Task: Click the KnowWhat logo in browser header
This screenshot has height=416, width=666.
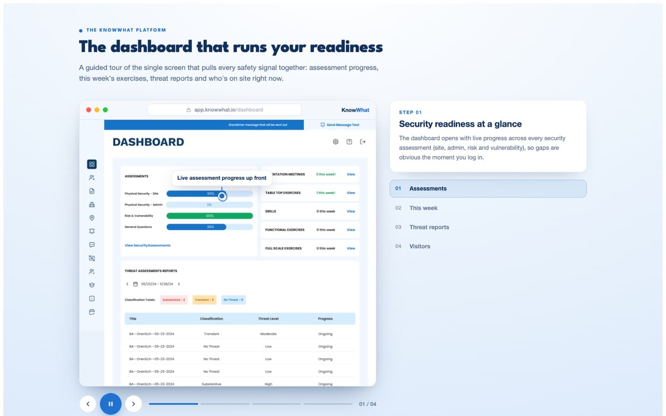Action: pyautogui.click(x=355, y=110)
